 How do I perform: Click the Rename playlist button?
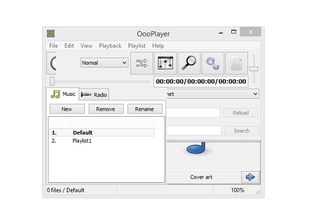coord(145,109)
